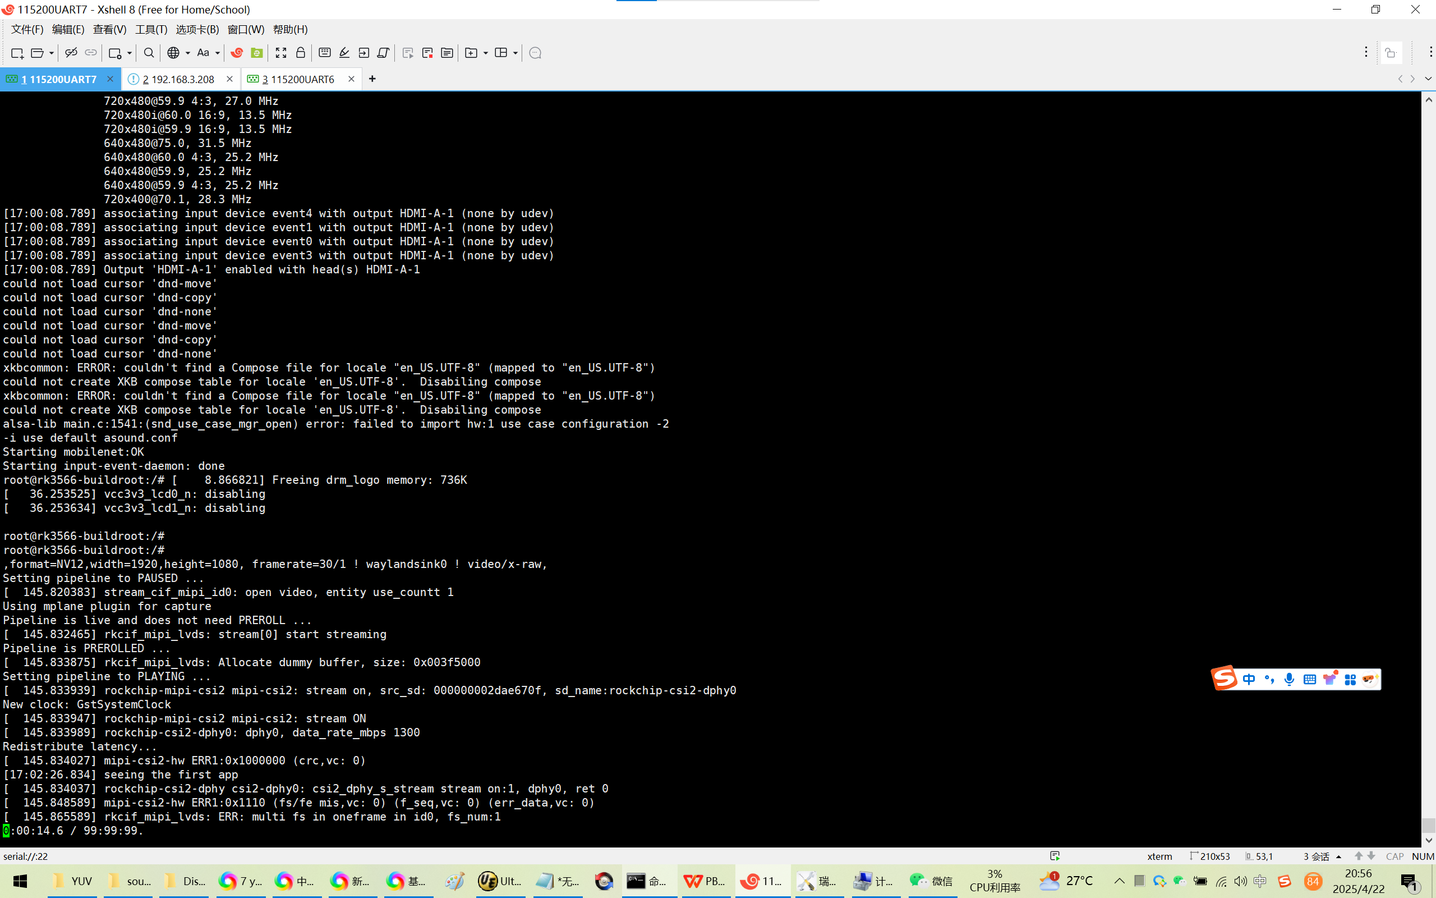Close the 115200UART6 tab
Image resolution: width=1436 pixels, height=898 pixels.
pyautogui.click(x=351, y=79)
